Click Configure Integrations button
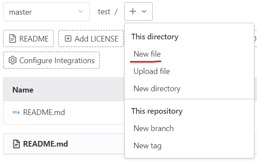257x163 pixels. coord(52,60)
